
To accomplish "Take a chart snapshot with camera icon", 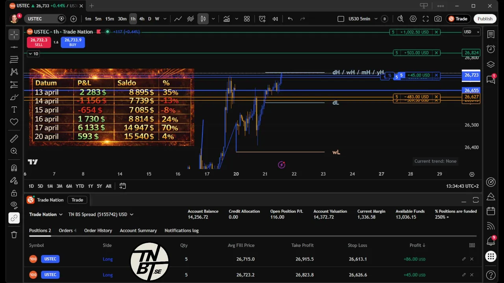I will point(438,19).
